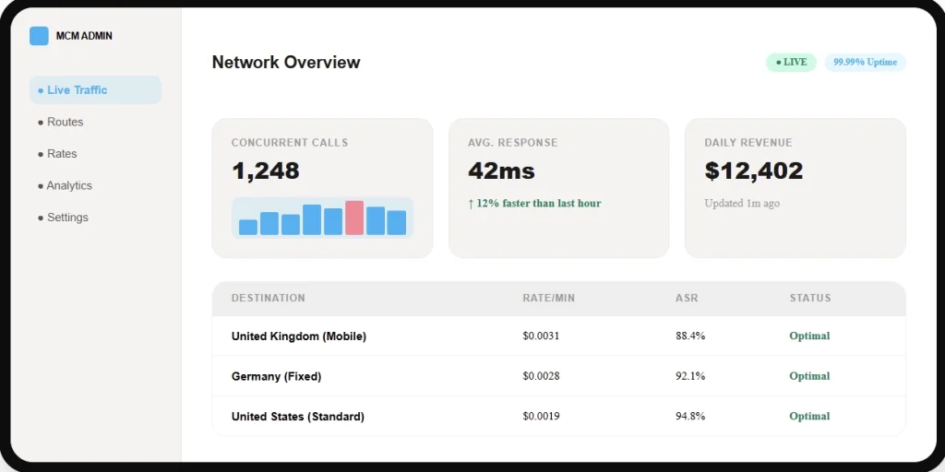Select Analytics from the sidebar

pos(69,185)
